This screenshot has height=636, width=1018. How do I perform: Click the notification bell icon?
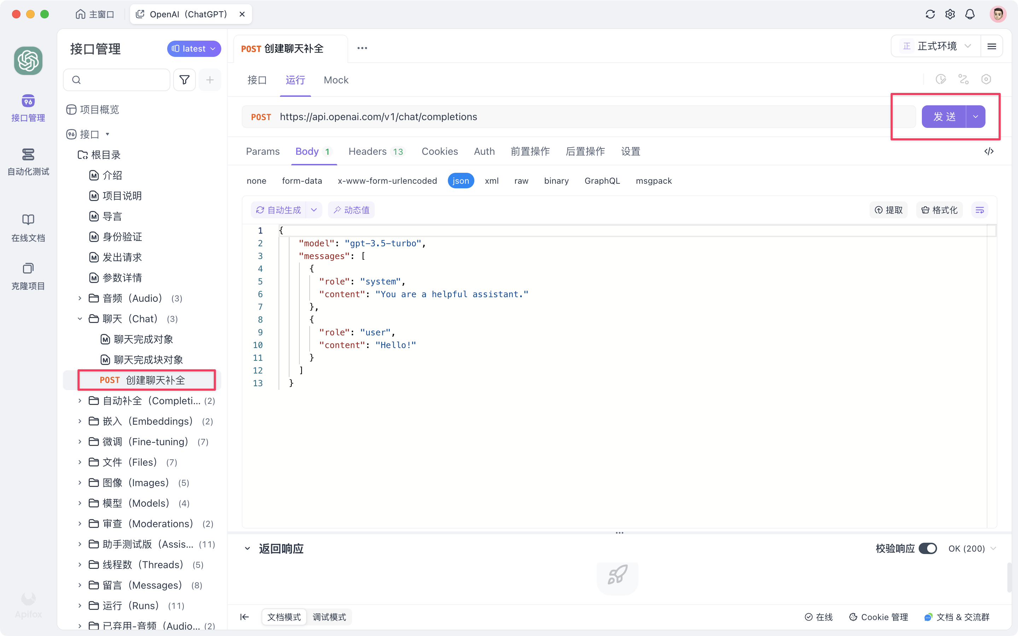(970, 14)
